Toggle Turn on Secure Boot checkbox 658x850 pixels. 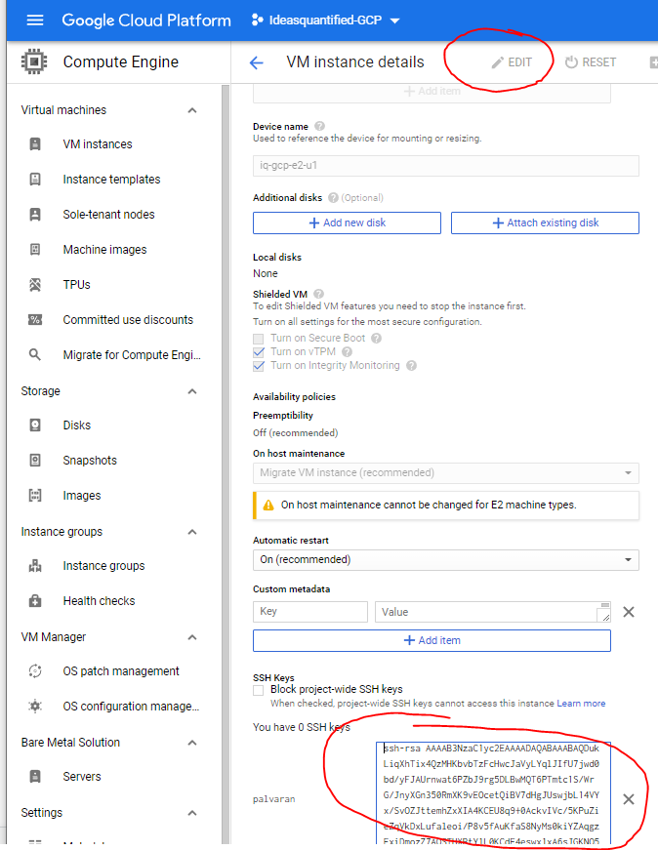(x=258, y=339)
